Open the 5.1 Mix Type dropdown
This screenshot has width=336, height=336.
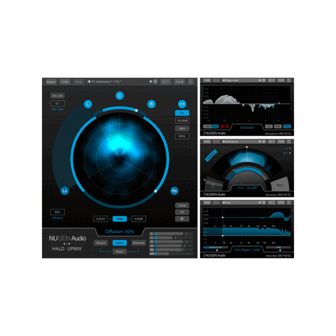(58, 104)
